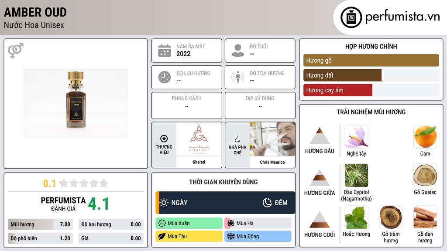The height and width of the screenshot is (251, 447).
Task: Click the Hương cay ấm red bar
Action: click(x=338, y=90)
